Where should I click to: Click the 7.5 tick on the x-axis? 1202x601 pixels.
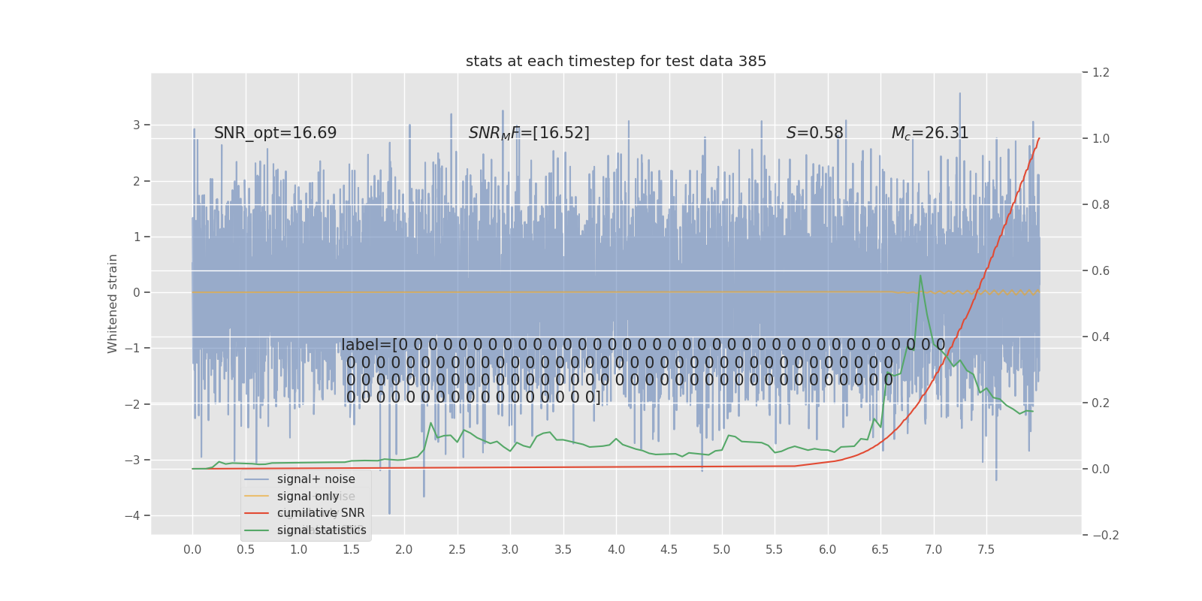point(986,550)
